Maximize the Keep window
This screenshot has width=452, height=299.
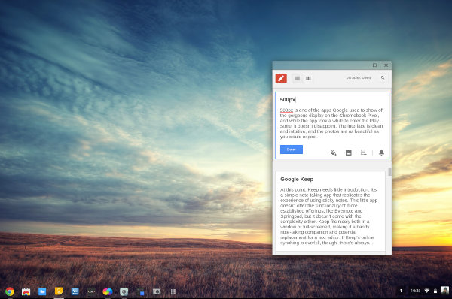374,65
